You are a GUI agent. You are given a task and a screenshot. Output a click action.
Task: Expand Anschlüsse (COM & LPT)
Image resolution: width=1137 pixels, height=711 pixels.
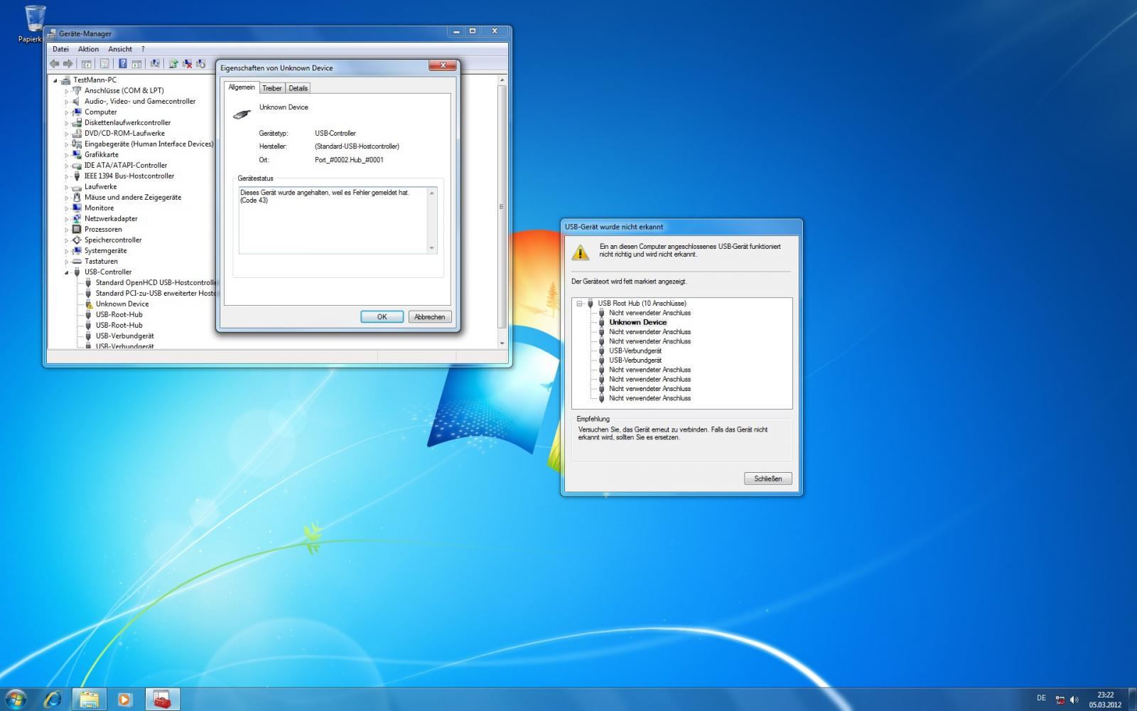pos(67,91)
